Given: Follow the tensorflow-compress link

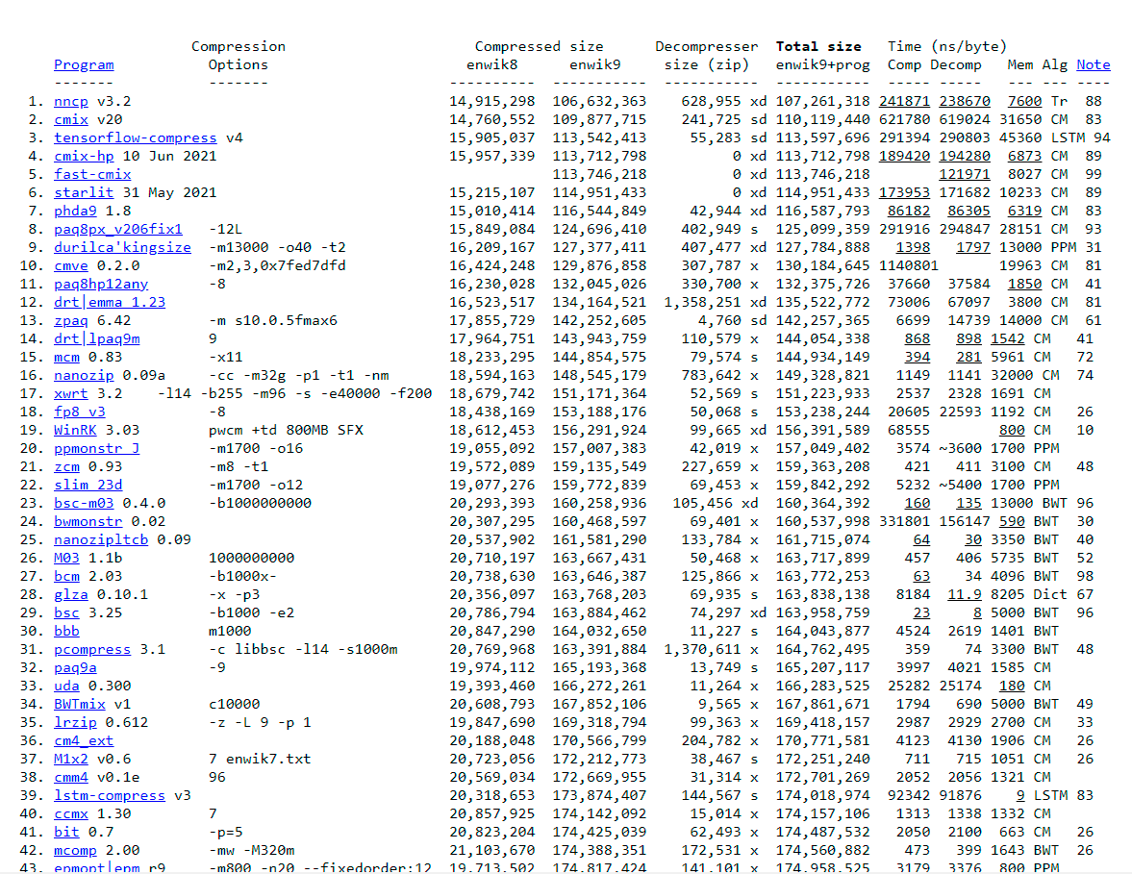Looking at the screenshot, I should tap(135, 137).
